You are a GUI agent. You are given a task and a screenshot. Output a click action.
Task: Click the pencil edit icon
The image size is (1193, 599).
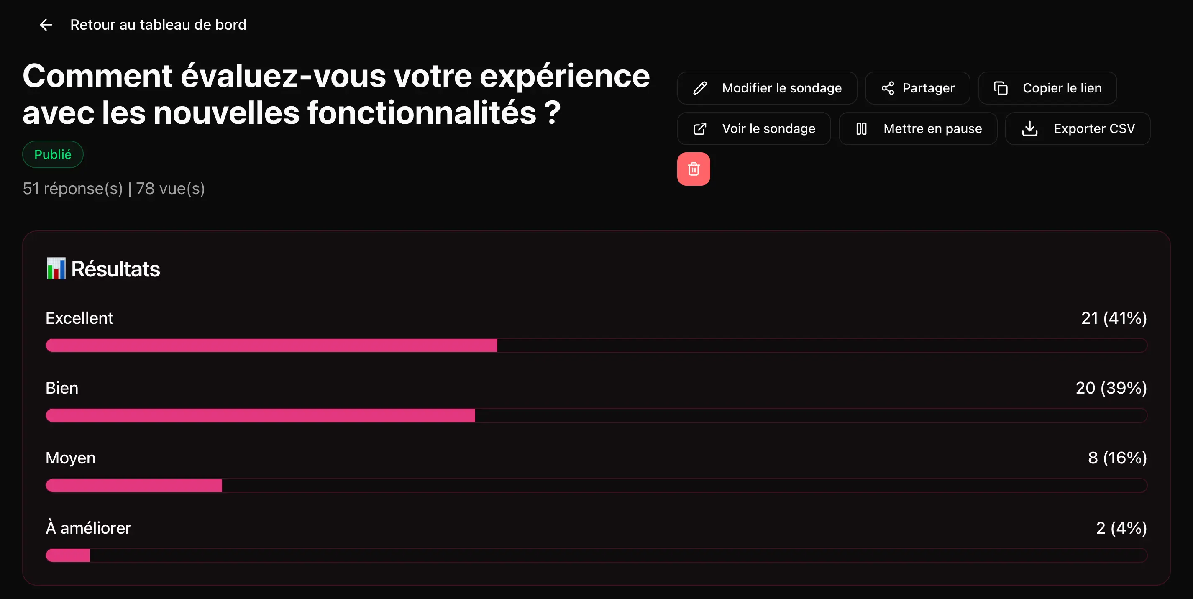700,88
